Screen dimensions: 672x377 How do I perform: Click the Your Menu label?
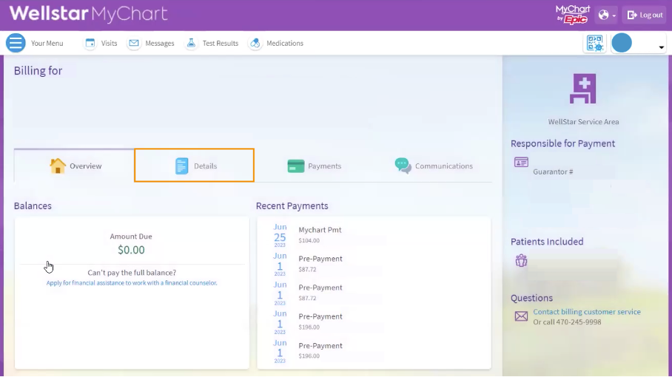point(47,43)
